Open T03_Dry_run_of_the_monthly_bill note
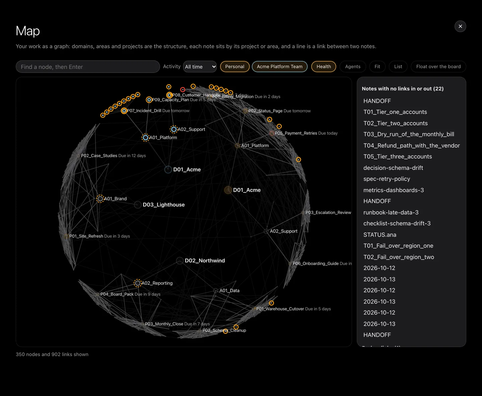The image size is (482, 396). click(x=409, y=134)
